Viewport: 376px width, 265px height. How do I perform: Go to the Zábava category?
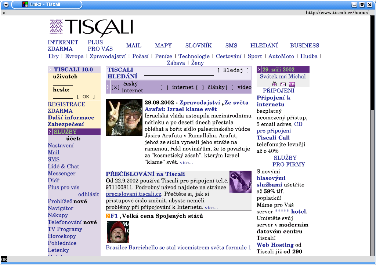point(176,63)
